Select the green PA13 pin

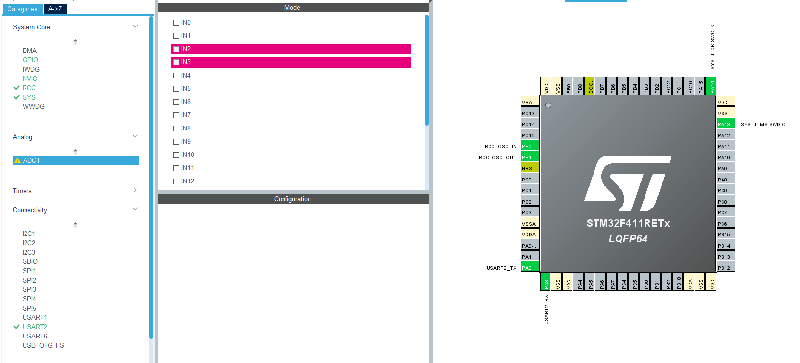726,124
